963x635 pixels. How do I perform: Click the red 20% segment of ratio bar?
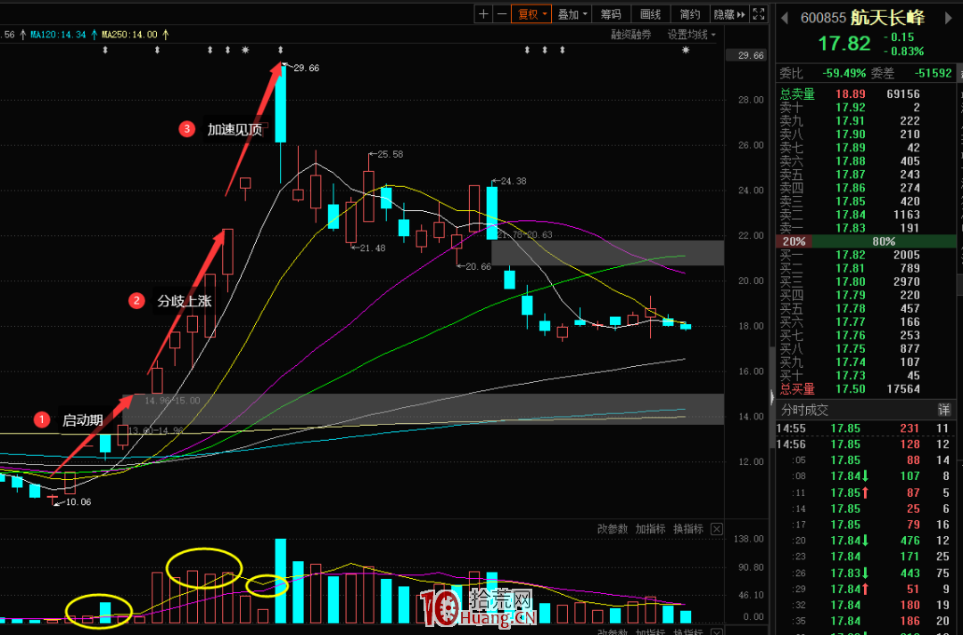(x=794, y=241)
